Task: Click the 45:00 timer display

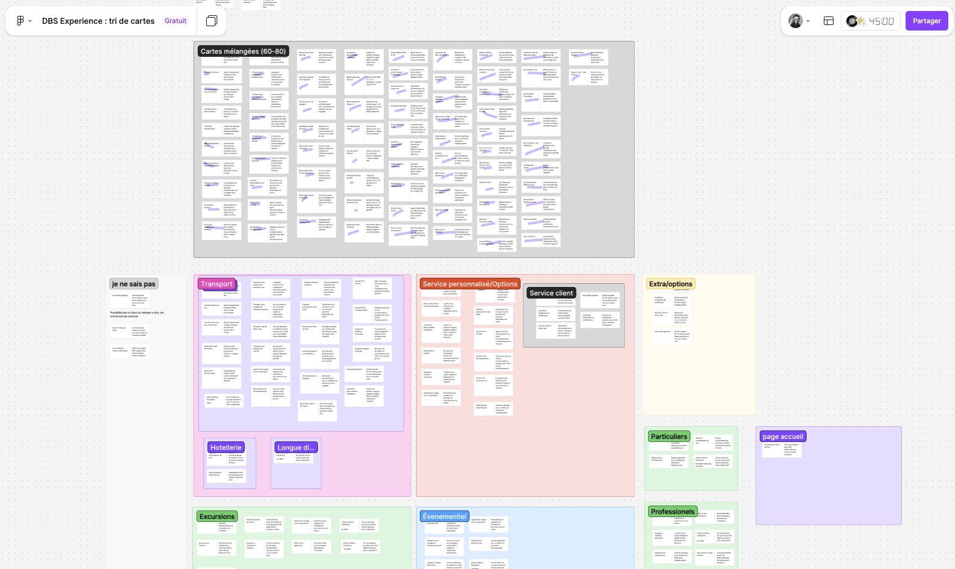Action: pos(881,21)
